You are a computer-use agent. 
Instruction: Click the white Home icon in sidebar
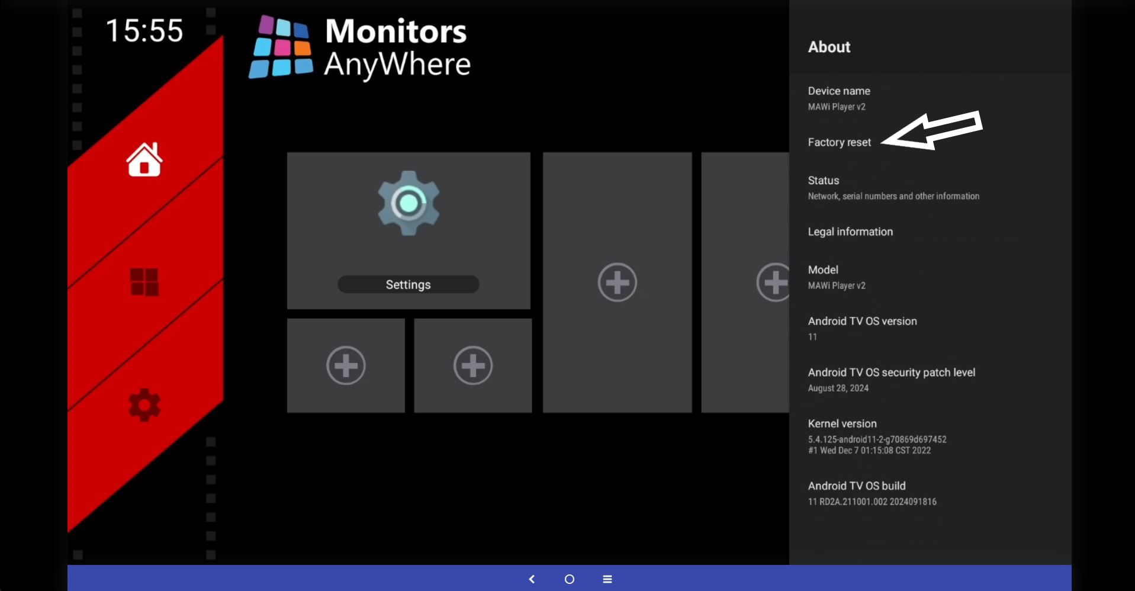point(144,160)
